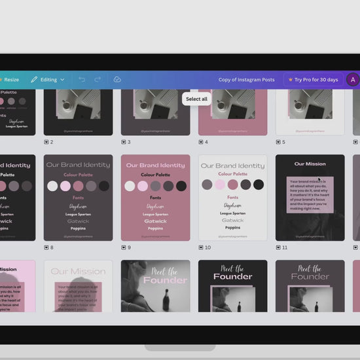Click the page icon beside number 10

(201, 247)
